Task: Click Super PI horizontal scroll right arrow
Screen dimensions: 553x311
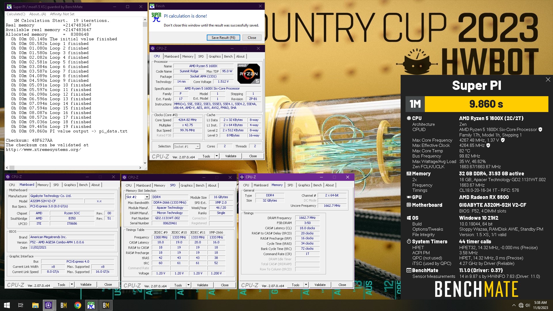Action: tap(140, 168)
